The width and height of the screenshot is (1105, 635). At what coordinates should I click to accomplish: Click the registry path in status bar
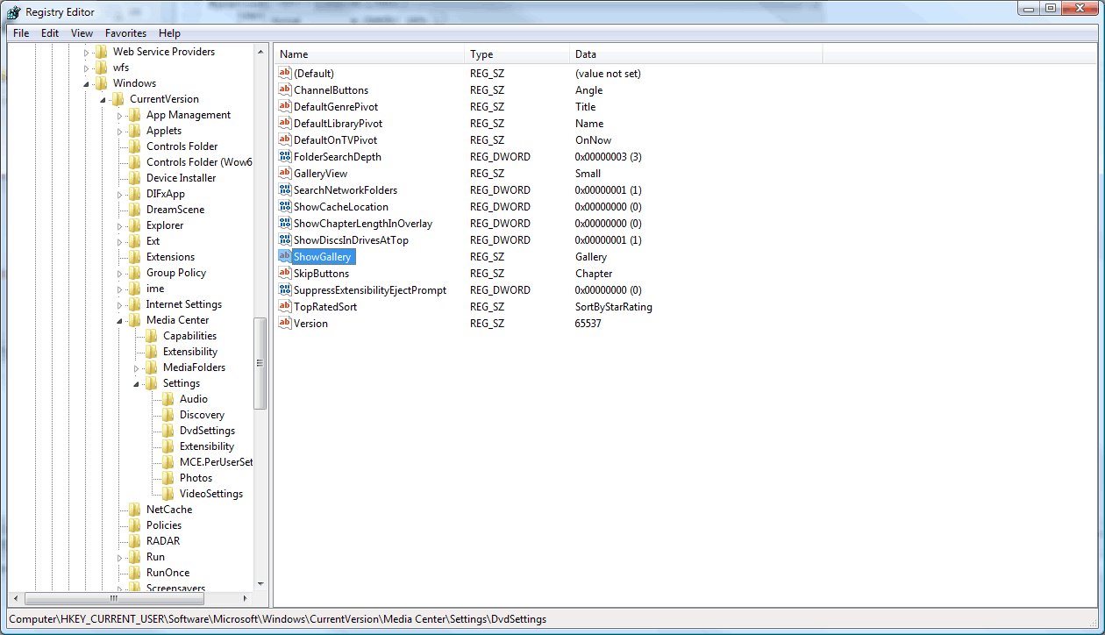tap(277, 619)
